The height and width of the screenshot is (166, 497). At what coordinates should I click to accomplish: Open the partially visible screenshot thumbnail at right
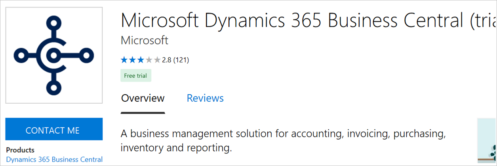[487, 140]
